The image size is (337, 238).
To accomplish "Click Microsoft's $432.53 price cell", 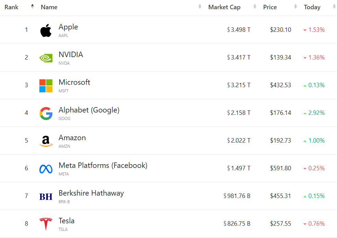I will click(280, 85).
